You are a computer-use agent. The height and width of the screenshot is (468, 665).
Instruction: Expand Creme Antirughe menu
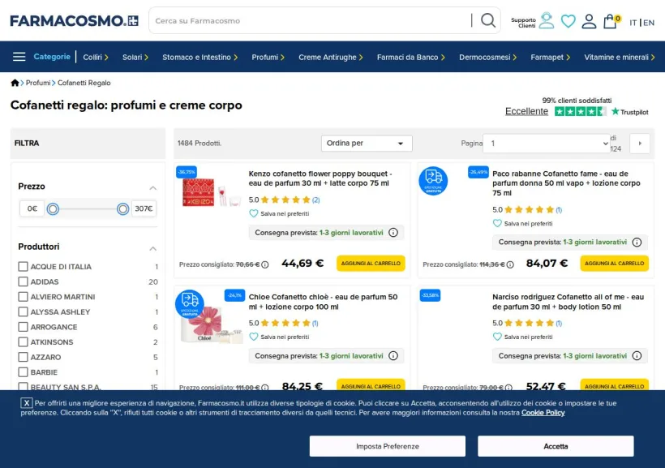(x=330, y=57)
